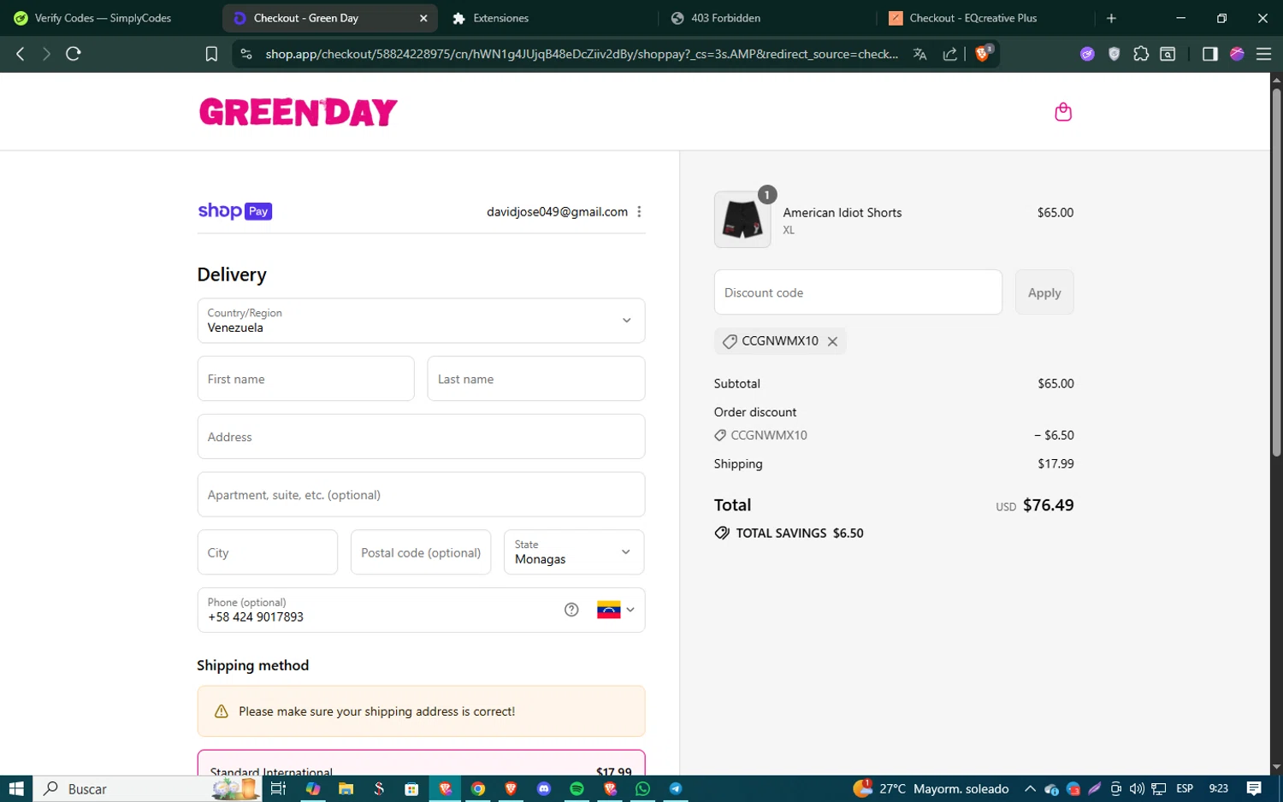Expand the State dropdown showing Monagas
This screenshot has height=802, width=1283.
(574, 552)
